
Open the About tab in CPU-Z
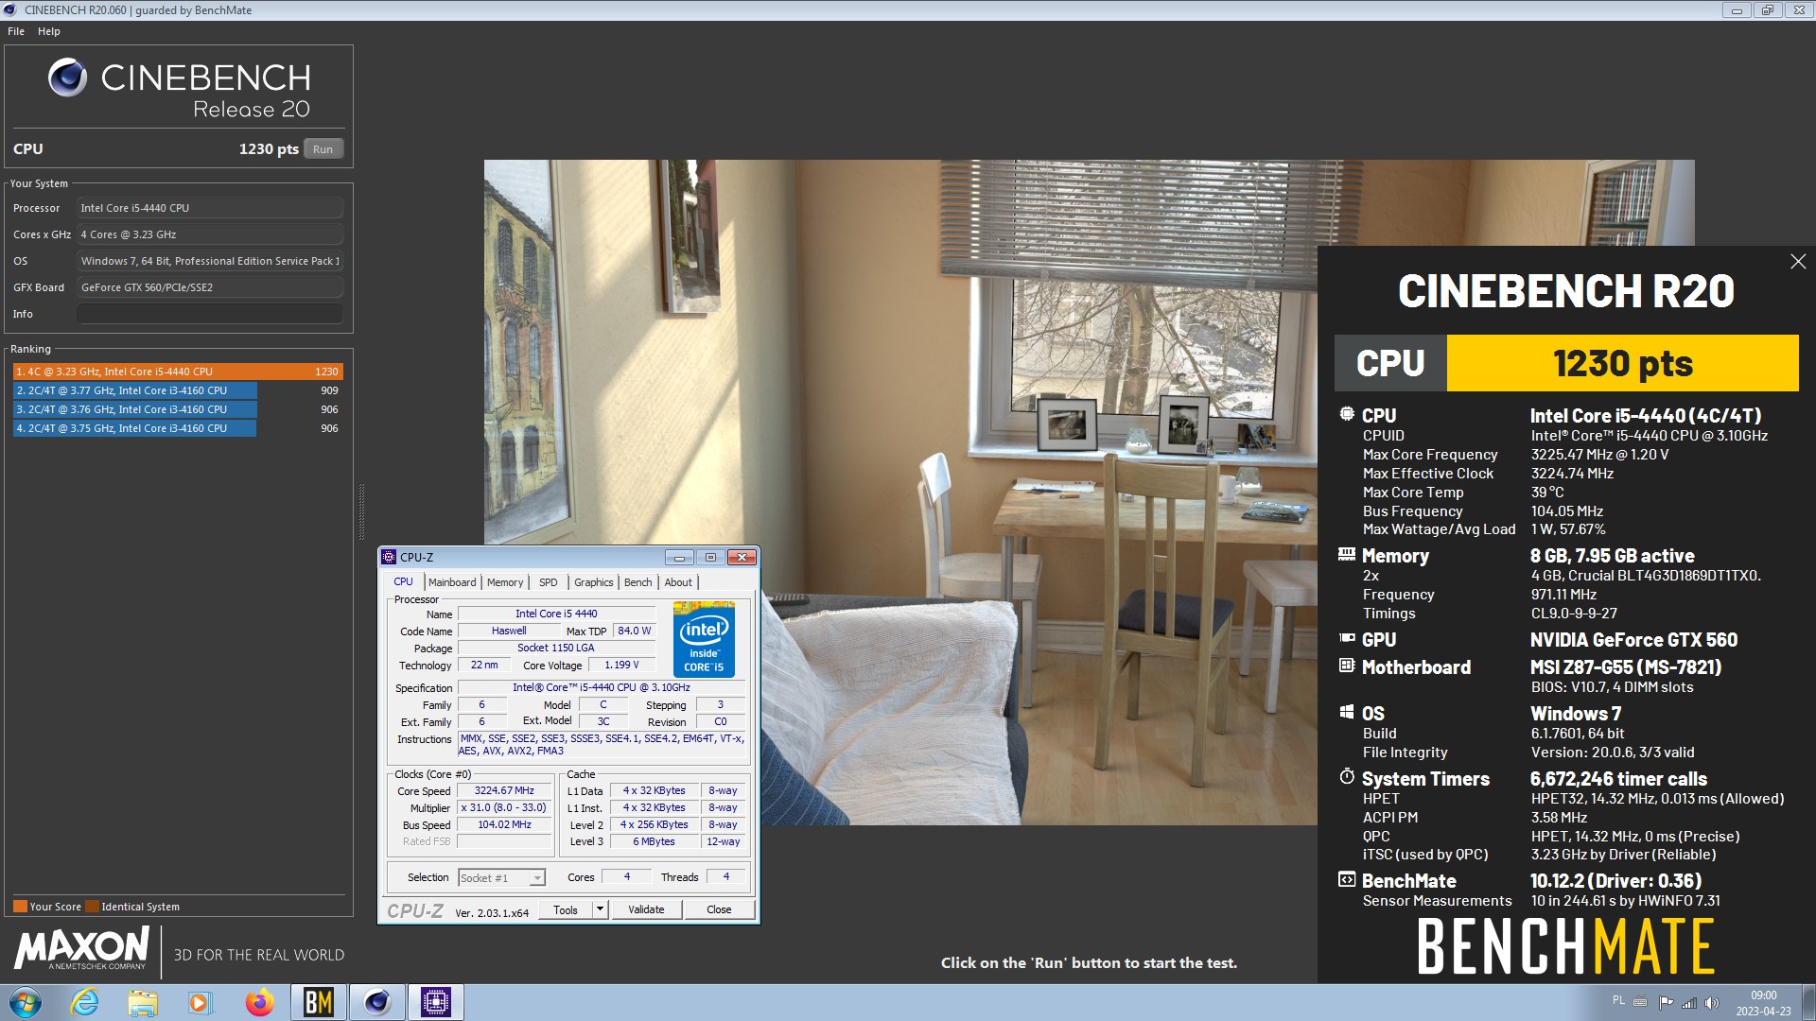click(x=678, y=582)
